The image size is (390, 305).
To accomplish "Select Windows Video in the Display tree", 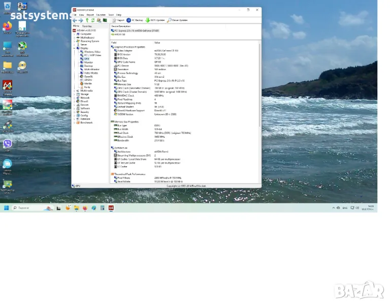I will [92, 52].
